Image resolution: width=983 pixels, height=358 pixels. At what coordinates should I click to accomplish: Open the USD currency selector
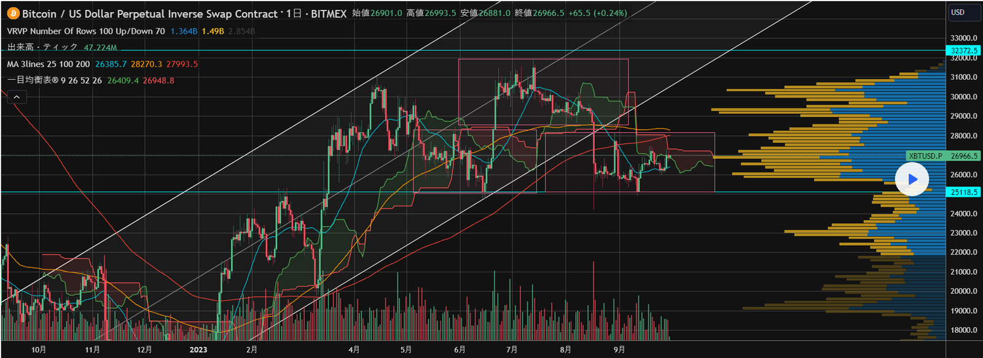tap(957, 12)
